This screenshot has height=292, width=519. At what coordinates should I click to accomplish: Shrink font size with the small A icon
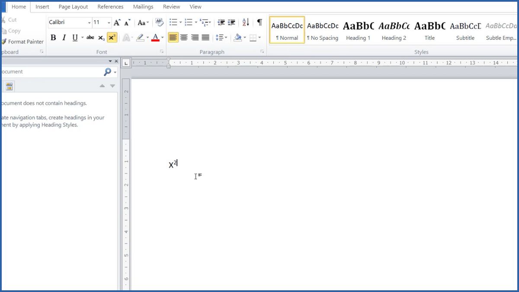point(127,22)
